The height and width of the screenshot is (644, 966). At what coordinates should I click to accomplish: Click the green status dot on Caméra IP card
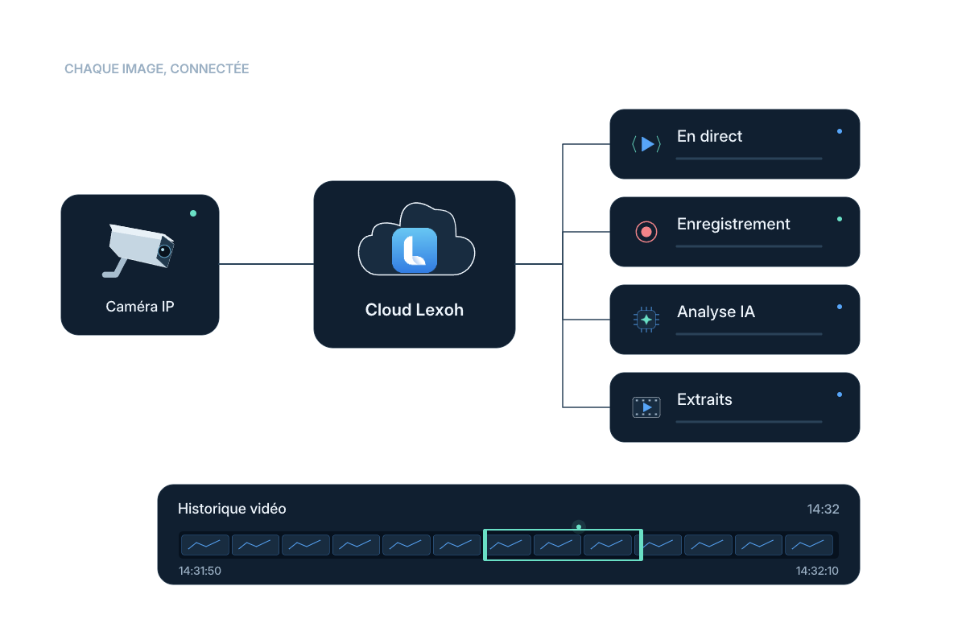click(x=193, y=213)
